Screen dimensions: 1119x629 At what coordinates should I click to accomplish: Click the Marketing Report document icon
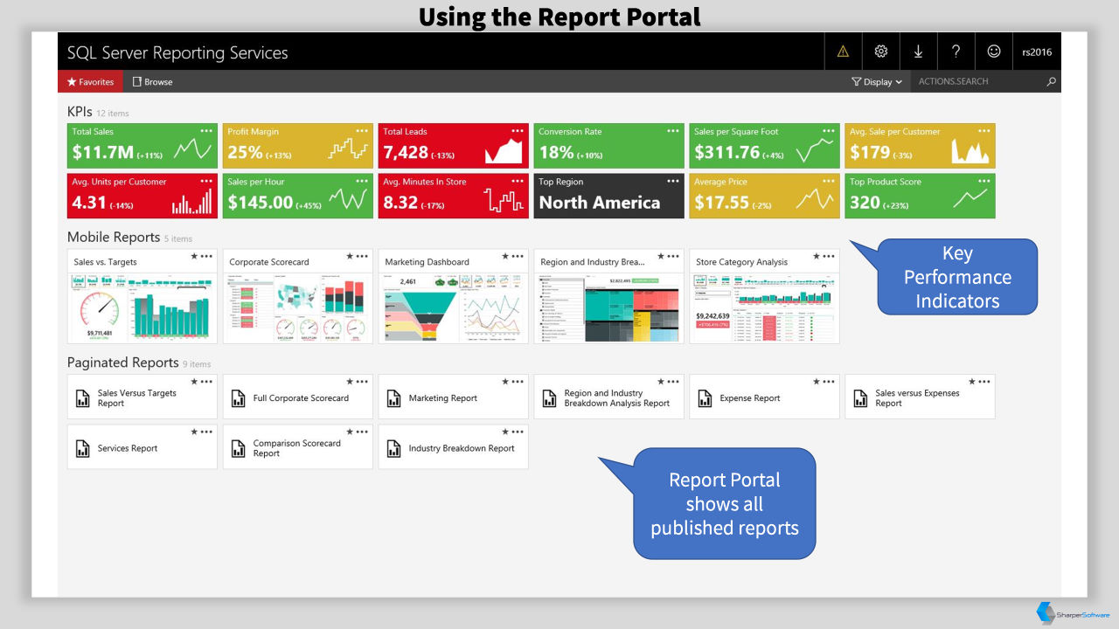point(393,398)
